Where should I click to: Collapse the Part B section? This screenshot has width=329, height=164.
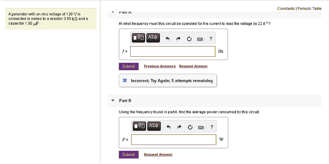(x=113, y=101)
